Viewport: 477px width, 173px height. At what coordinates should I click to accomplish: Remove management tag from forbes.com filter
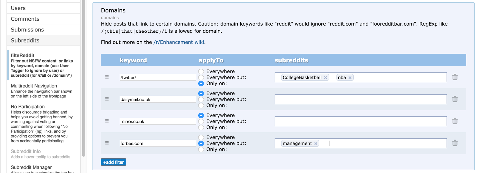pyautogui.click(x=316, y=144)
